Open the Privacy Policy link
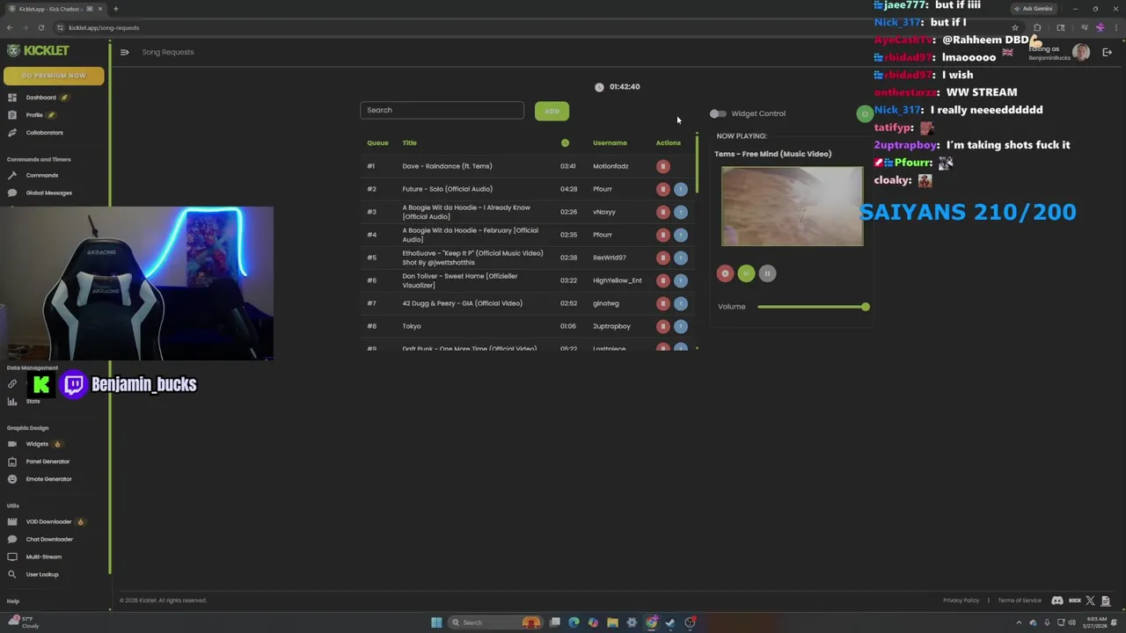The image size is (1126, 633). pos(961,600)
